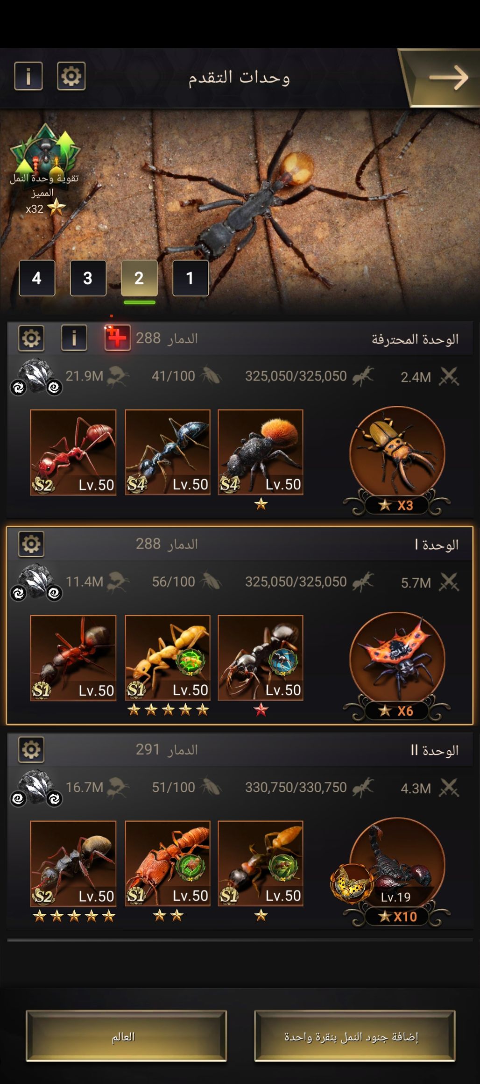
Task: Open the info icon in top header
Action: pyautogui.click(x=28, y=76)
